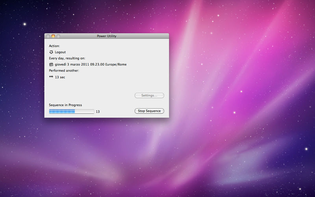Screen dimensions: 315x197
Task: Click the 'Action:' label
Action: 54,46
